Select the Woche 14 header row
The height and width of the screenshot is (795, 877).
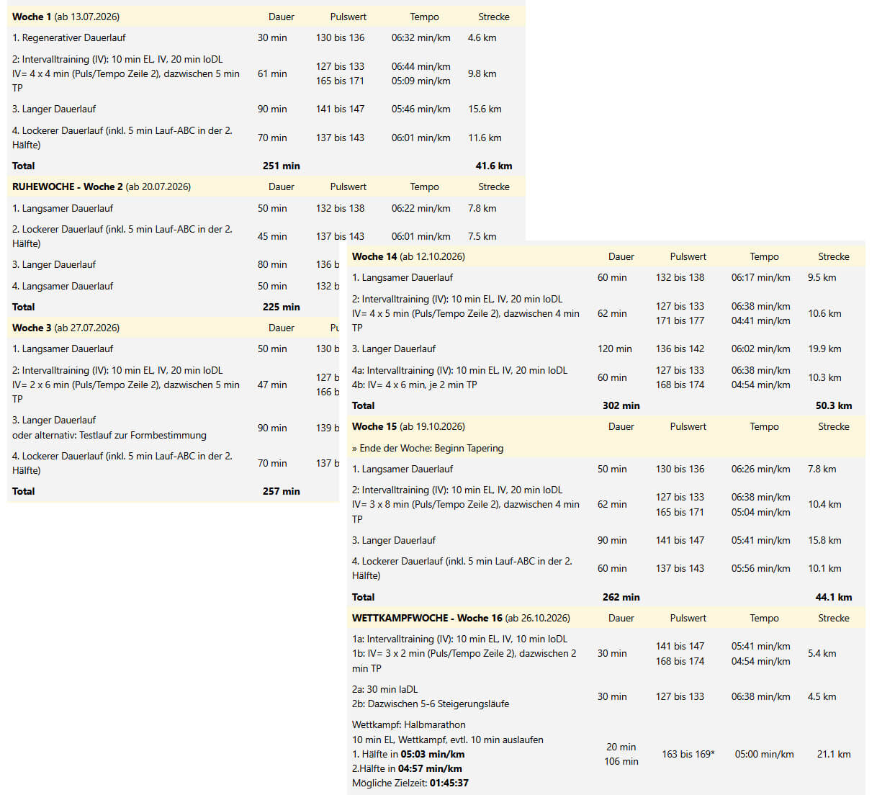606,256
